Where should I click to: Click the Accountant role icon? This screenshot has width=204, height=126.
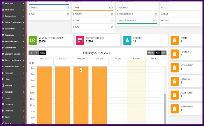click(174, 67)
